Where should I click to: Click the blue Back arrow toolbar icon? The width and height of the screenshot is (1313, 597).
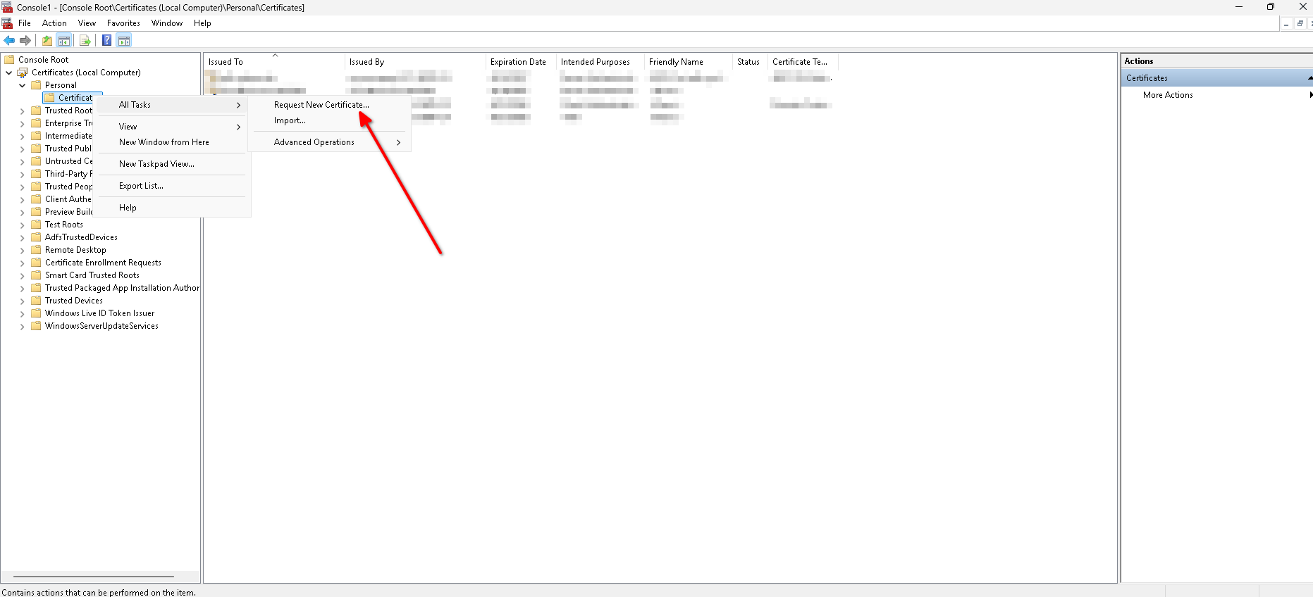9,41
